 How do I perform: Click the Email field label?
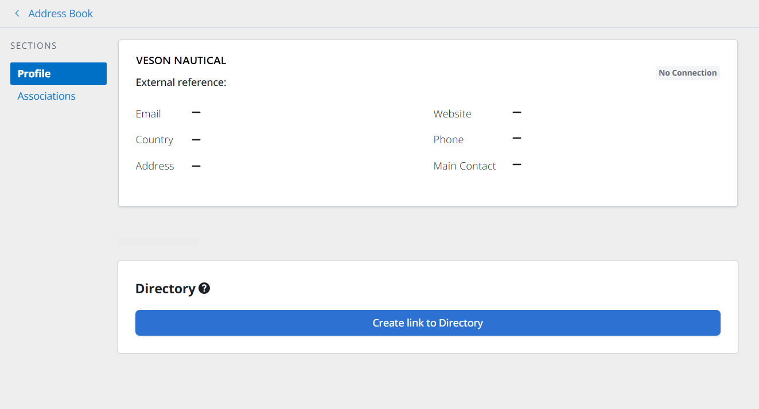tap(148, 113)
